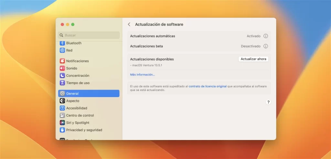Click the Red globe icon
Image resolution: width=331 pixels, height=159 pixels.
62,50
